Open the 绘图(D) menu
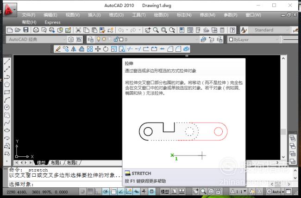 pos(161,15)
